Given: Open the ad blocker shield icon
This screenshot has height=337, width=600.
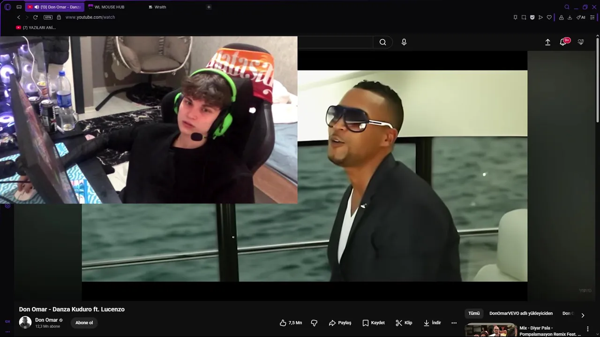Looking at the screenshot, I should pos(532,17).
